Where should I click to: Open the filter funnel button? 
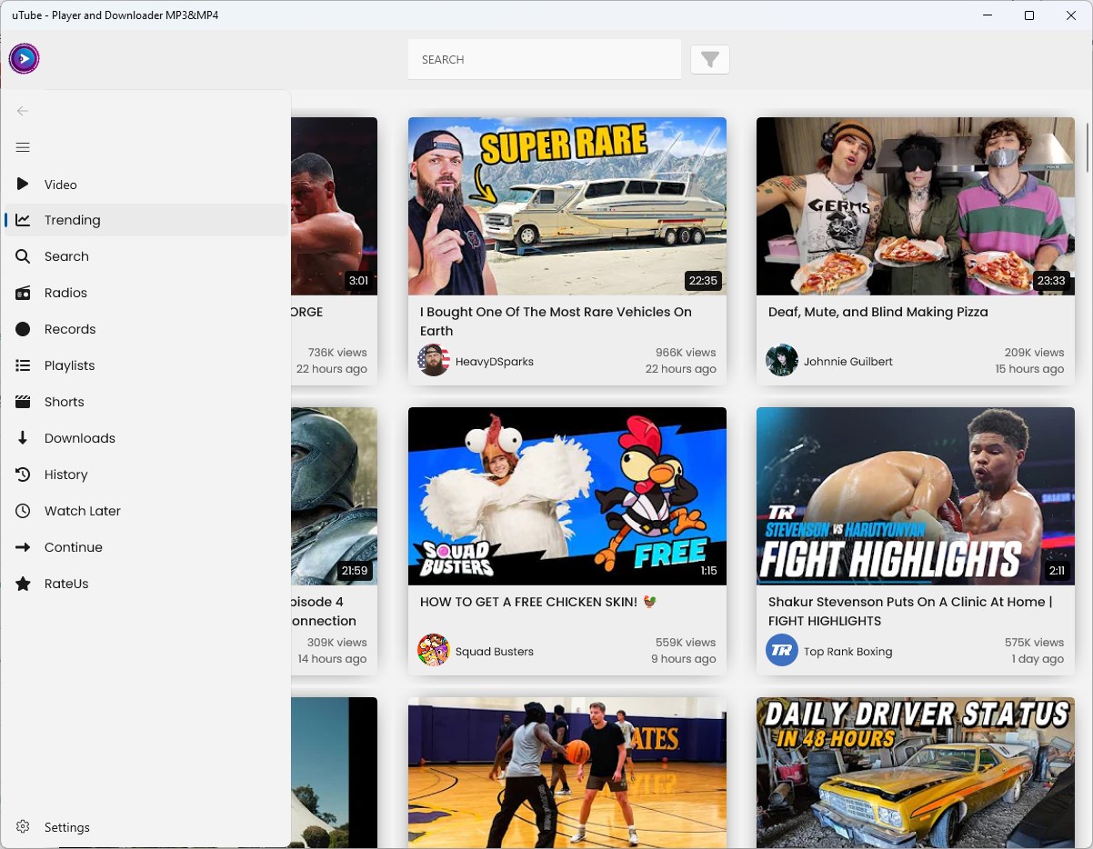[710, 60]
